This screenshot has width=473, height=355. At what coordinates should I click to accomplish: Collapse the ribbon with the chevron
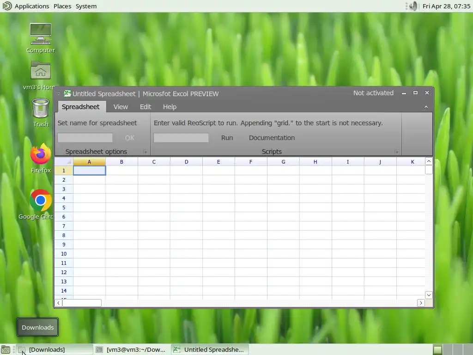426,107
